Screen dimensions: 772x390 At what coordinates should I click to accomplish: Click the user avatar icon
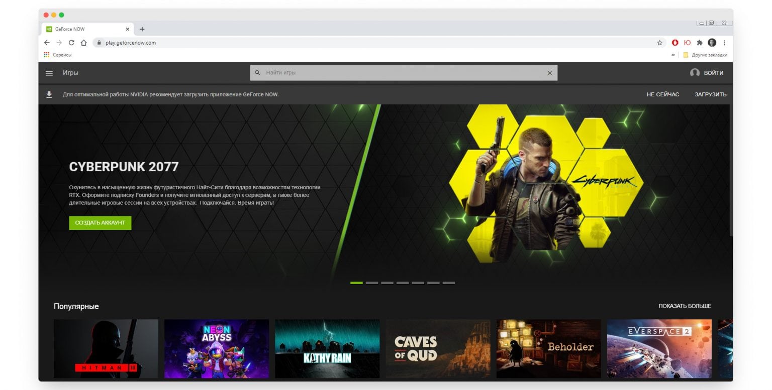(695, 73)
